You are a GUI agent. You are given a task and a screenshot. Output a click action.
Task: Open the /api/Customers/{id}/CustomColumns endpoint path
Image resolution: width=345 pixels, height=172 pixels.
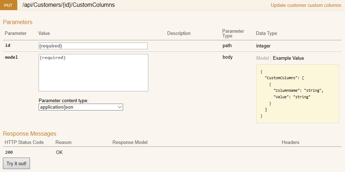point(69,5)
